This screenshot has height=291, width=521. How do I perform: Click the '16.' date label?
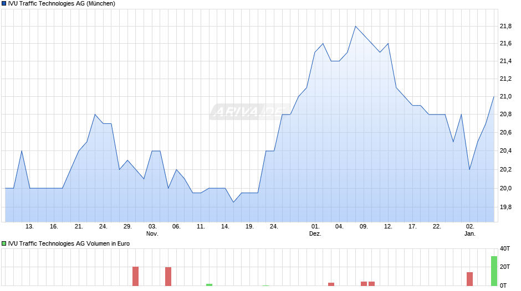(54, 227)
